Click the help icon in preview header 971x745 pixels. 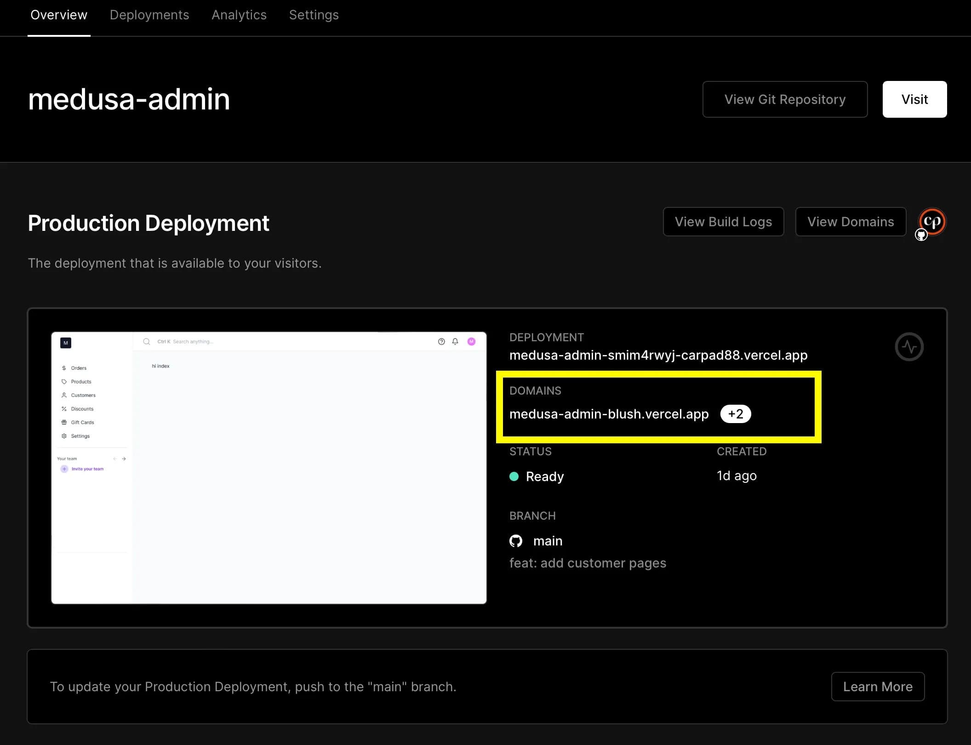coord(441,341)
